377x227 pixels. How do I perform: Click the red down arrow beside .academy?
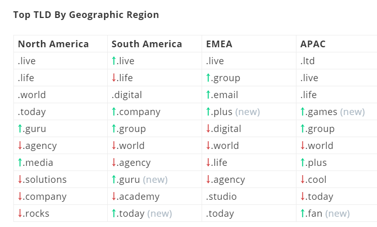(x=114, y=196)
